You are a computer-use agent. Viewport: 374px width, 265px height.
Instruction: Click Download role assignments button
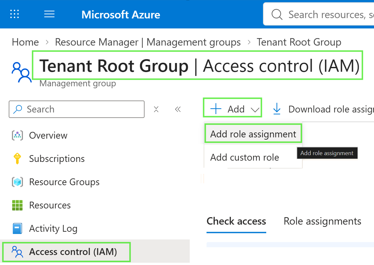323,109
